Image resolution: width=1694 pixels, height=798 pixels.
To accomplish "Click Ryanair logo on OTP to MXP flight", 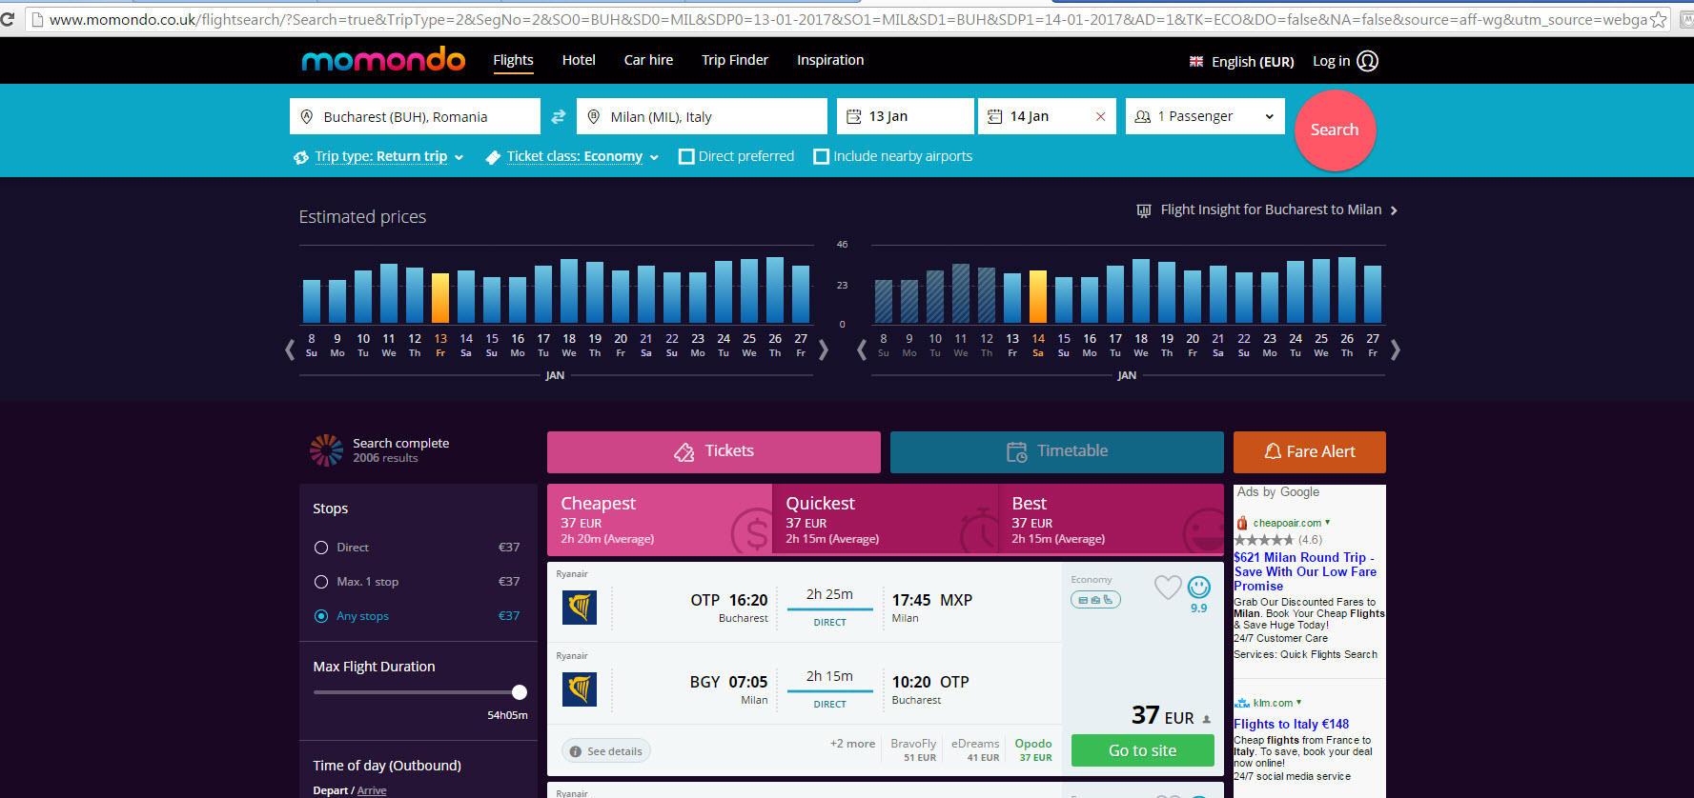I will click(580, 607).
